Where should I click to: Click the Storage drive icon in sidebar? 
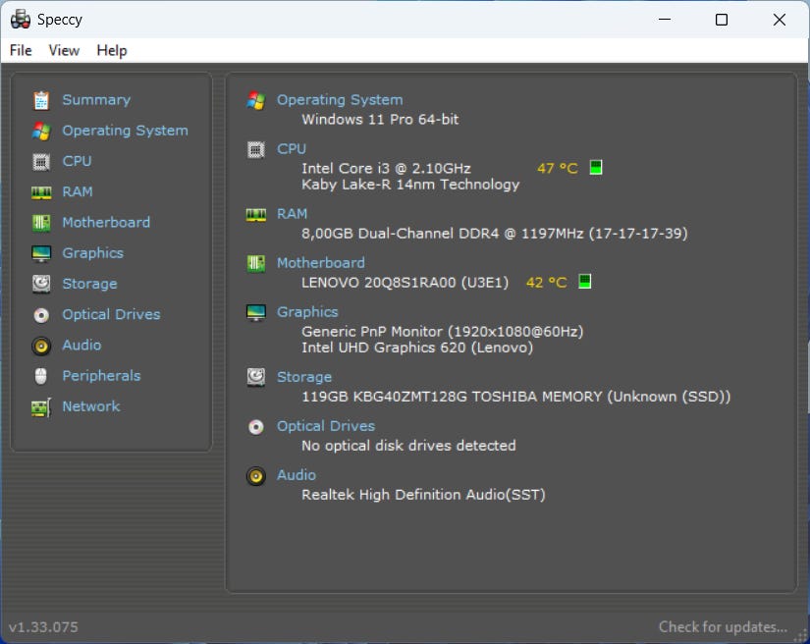pos(41,284)
